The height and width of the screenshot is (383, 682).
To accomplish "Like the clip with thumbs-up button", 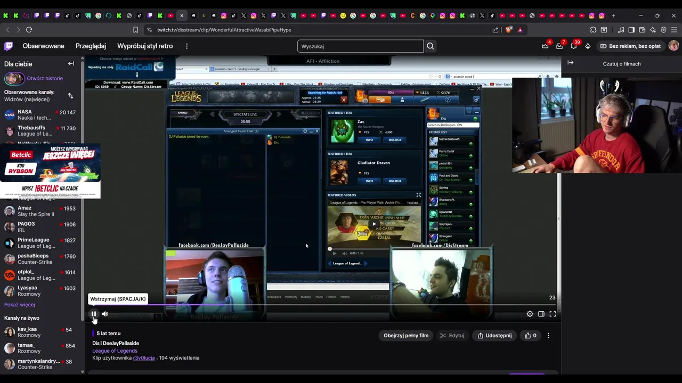I will [x=531, y=336].
